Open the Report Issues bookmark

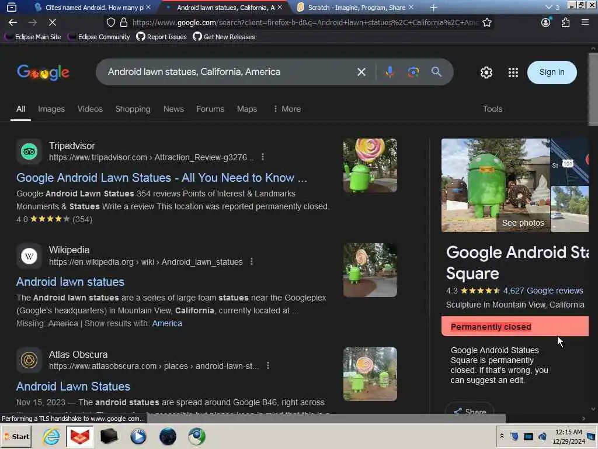click(x=162, y=37)
